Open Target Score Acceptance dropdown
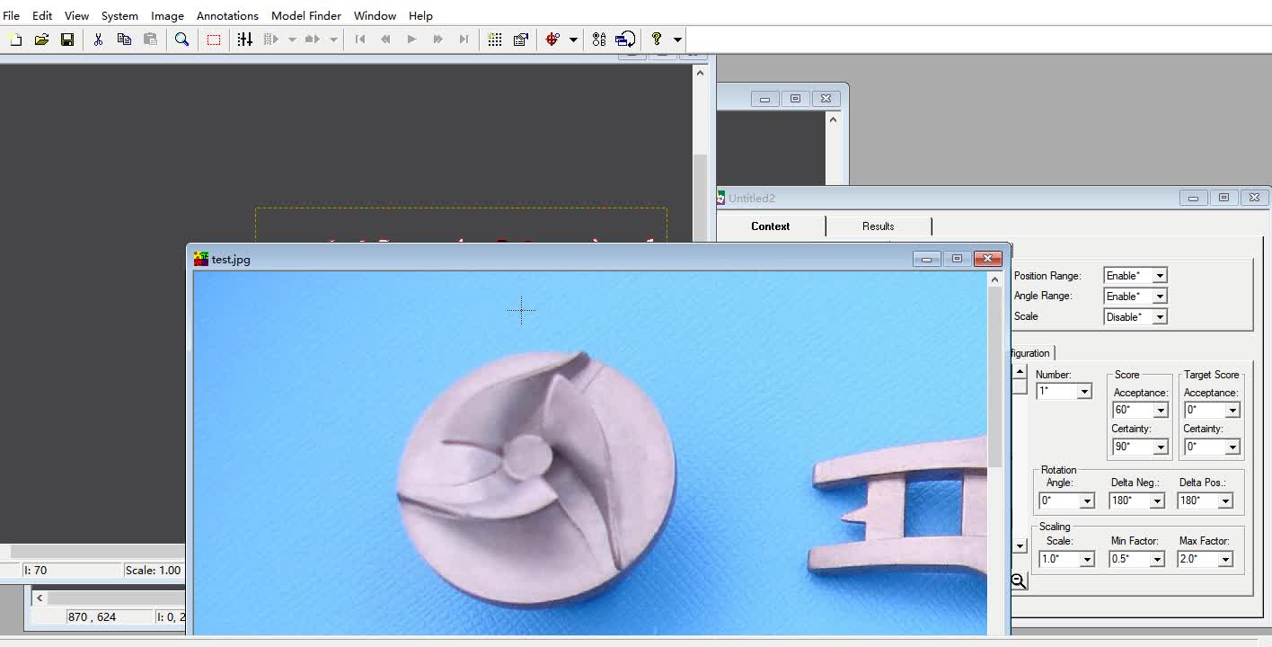 point(1232,411)
